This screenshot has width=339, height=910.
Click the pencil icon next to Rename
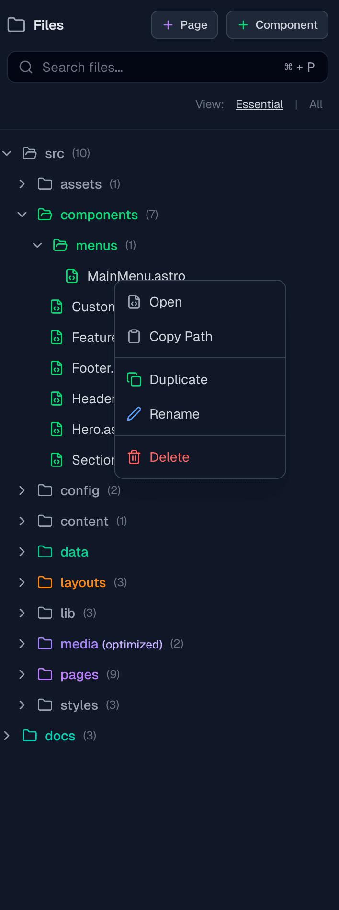click(x=134, y=414)
